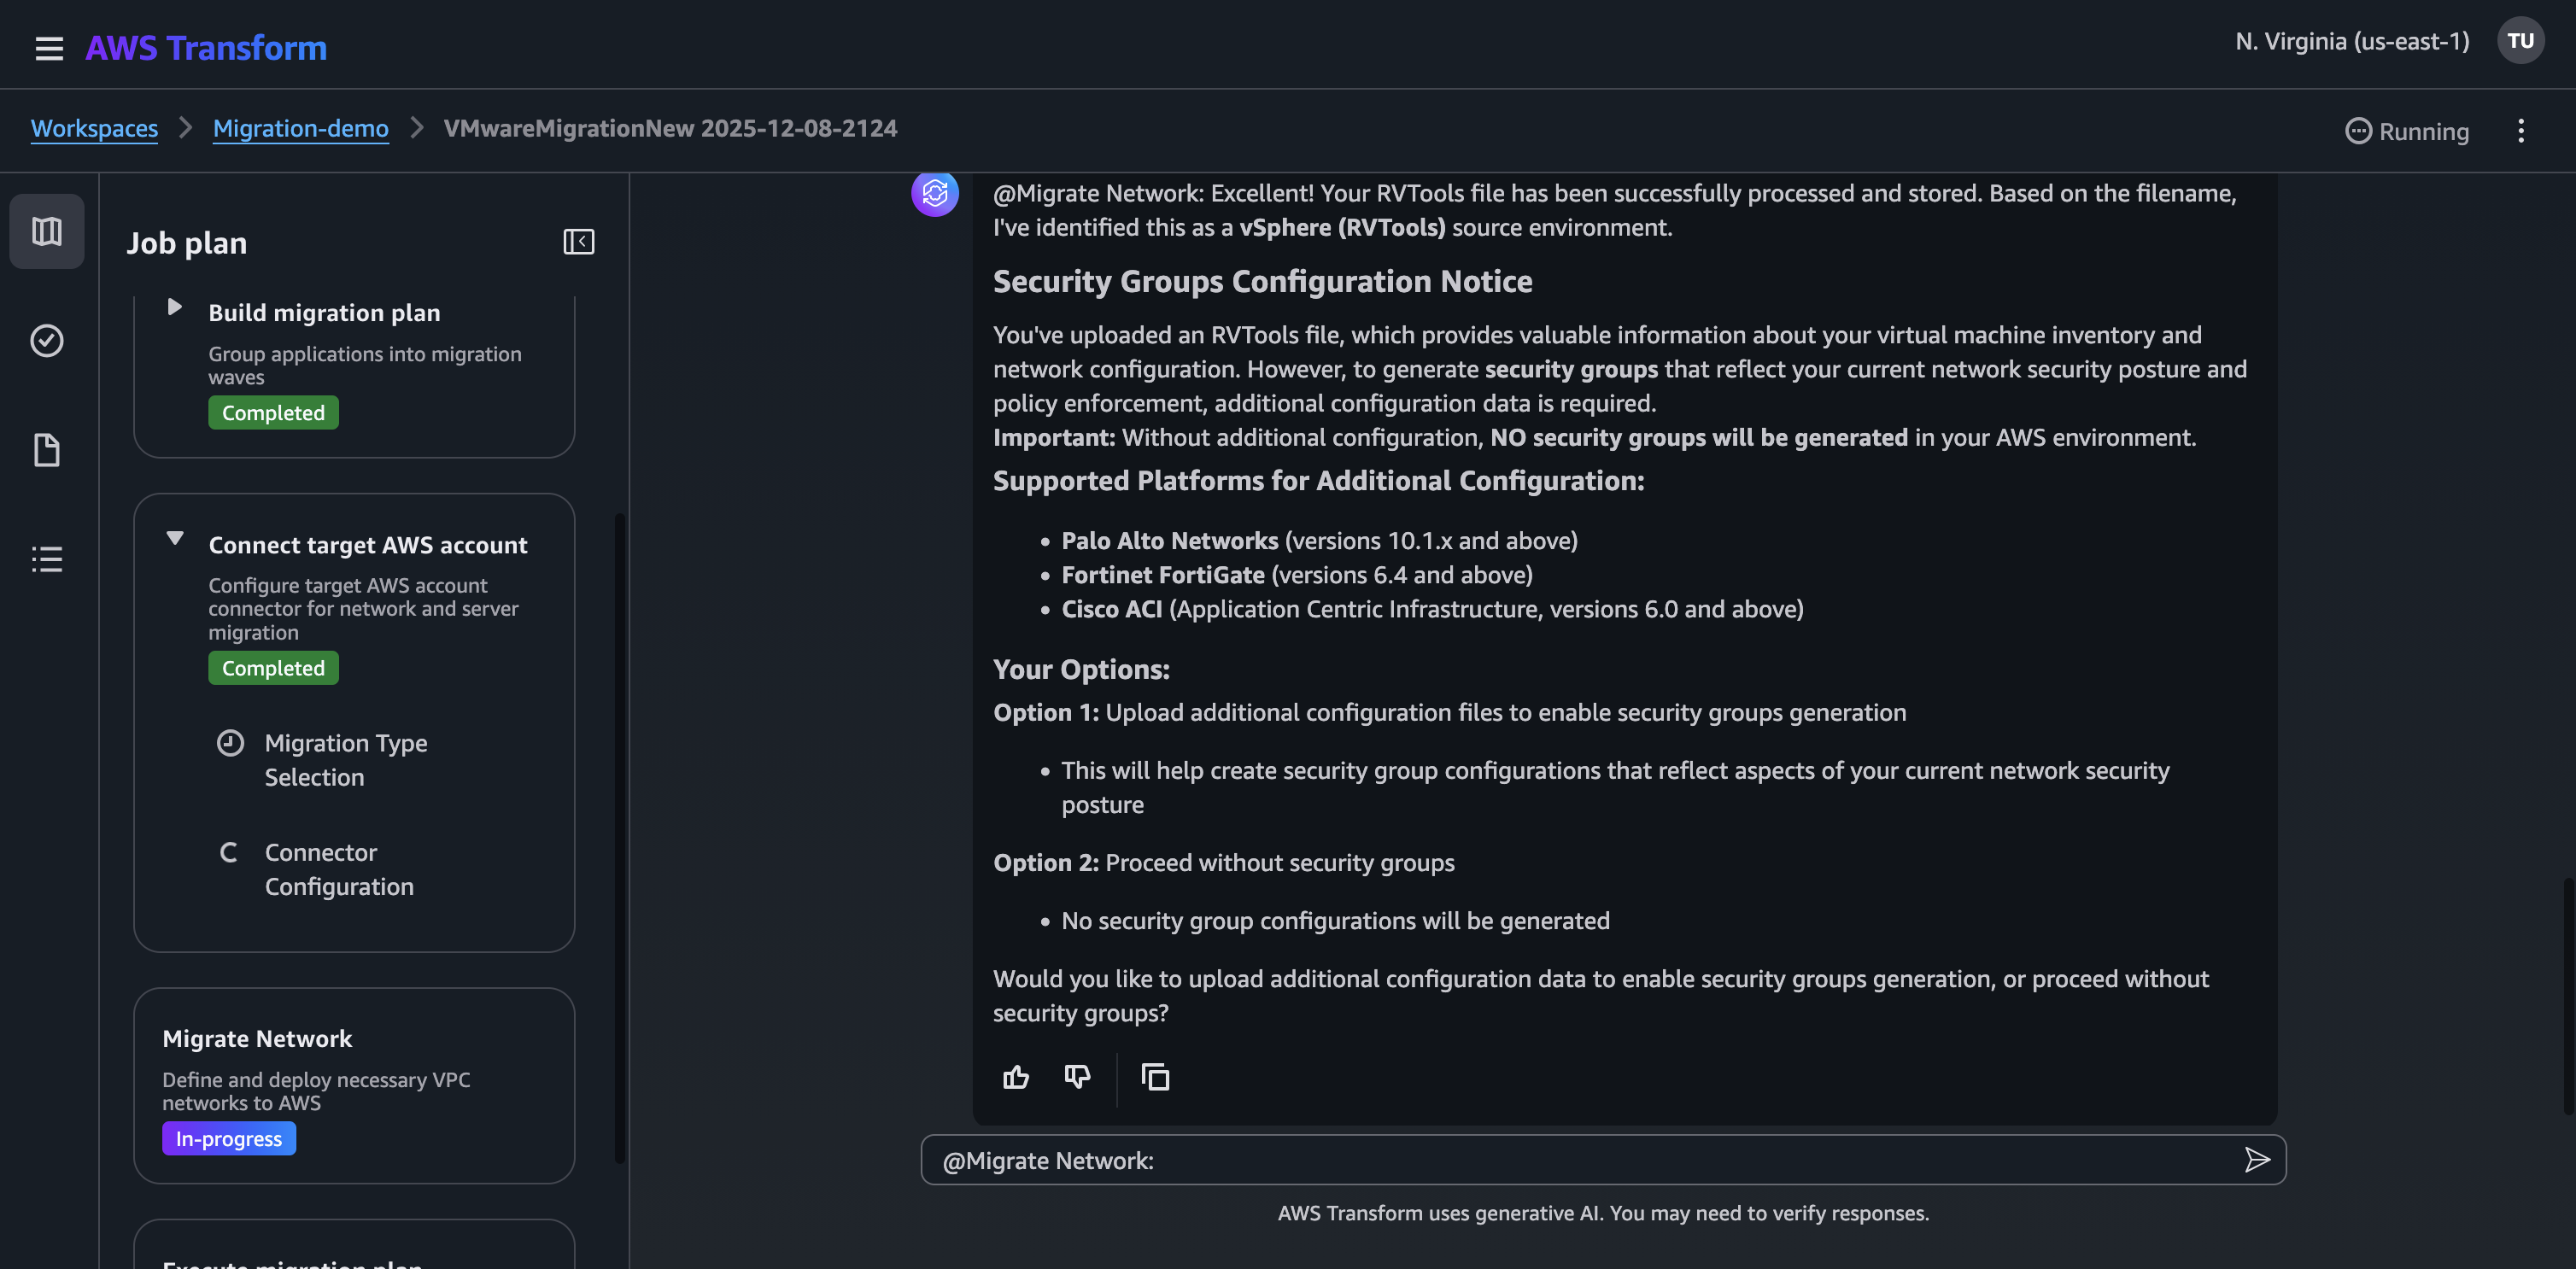The width and height of the screenshot is (2576, 1269).
Task: Open the Job plan map icon in sidebar
Action: coord(46,231)
